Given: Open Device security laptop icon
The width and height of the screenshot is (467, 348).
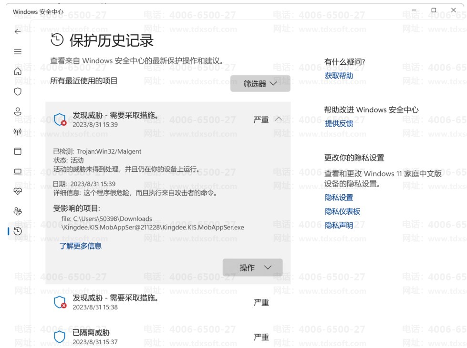Looking at the screenshot, I should pyautogui.click(x=18, y=171).
